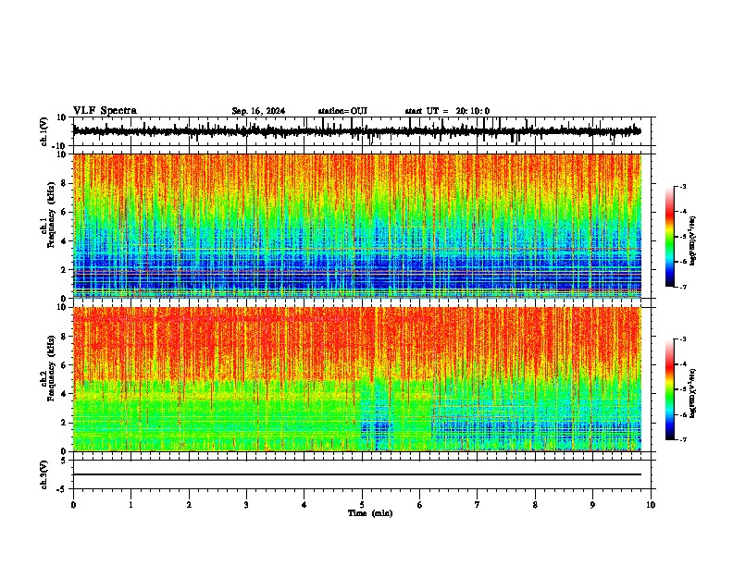Select the date text "Sep. 16, 2024"
This screenshot has width=733, height=566.
(258, 111)
